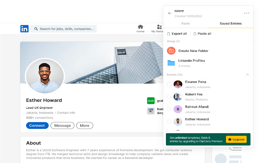This screenshot has width=261, height=163.
Task: Click the Export all label
Action: click(179, 33)
